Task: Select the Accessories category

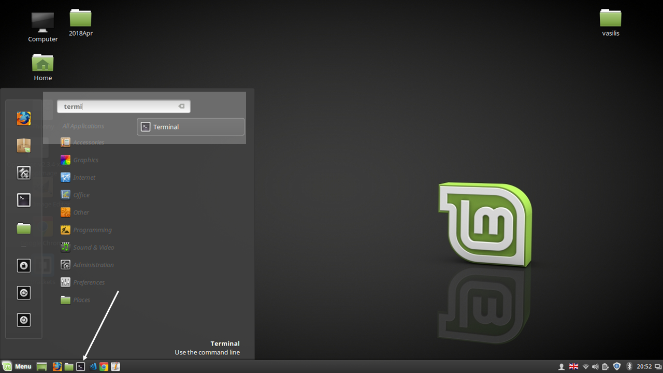Action: point(82,142)
